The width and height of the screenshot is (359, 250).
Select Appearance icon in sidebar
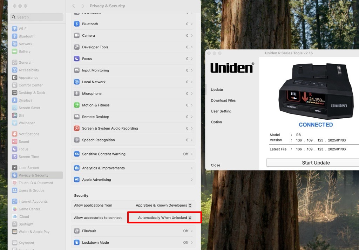pyautogui.click(x=15, y=77)
